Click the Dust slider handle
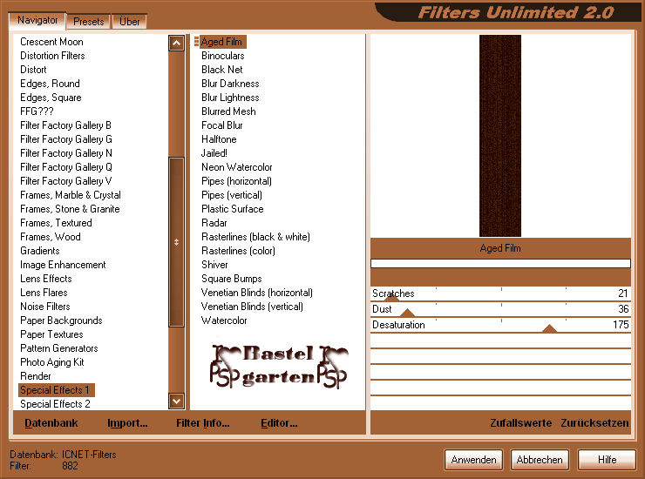This screenshot has width=645, height=479. click(407, 313)
